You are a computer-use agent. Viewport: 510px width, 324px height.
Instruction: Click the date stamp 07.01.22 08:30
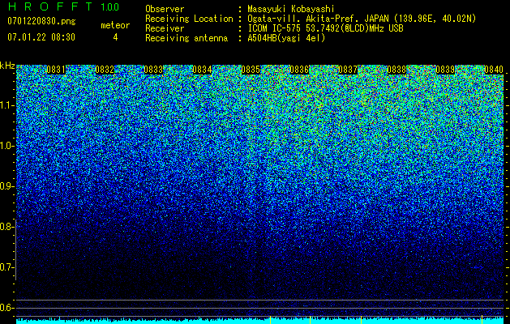click(x=41, y=37)
